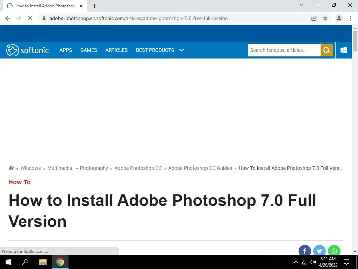This screenshot has width=358, height=269.
Task: Open a new browser tab
Action: (x=94, y=6)
